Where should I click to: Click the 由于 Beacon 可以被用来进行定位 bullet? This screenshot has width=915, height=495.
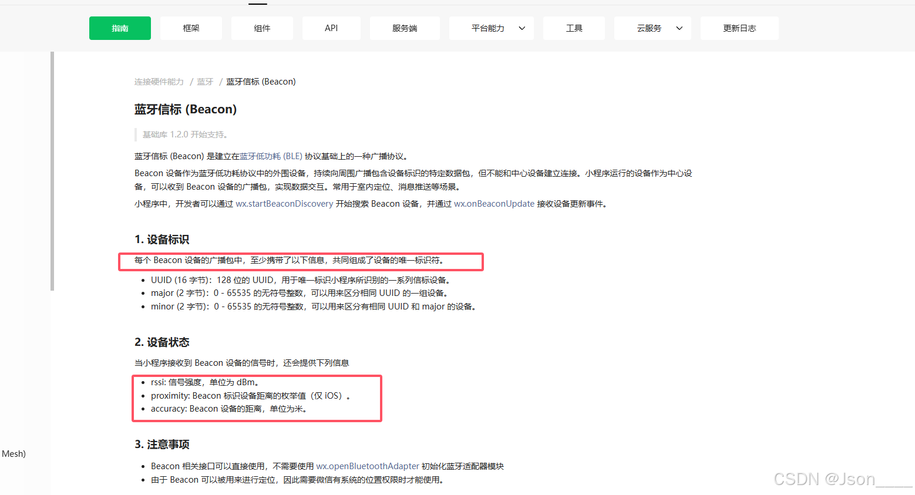coord(298,480)
